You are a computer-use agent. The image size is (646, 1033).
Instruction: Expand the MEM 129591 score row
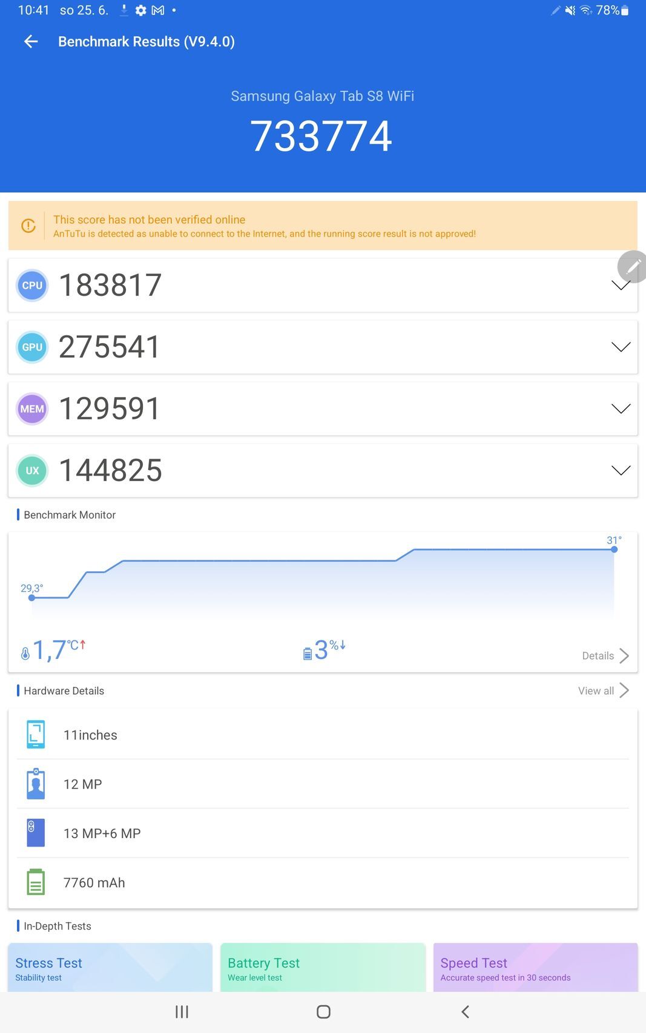pos(323,408)
